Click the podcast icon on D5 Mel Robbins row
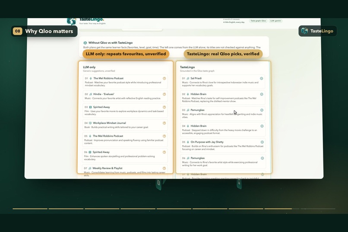 [x=90, y=136]
